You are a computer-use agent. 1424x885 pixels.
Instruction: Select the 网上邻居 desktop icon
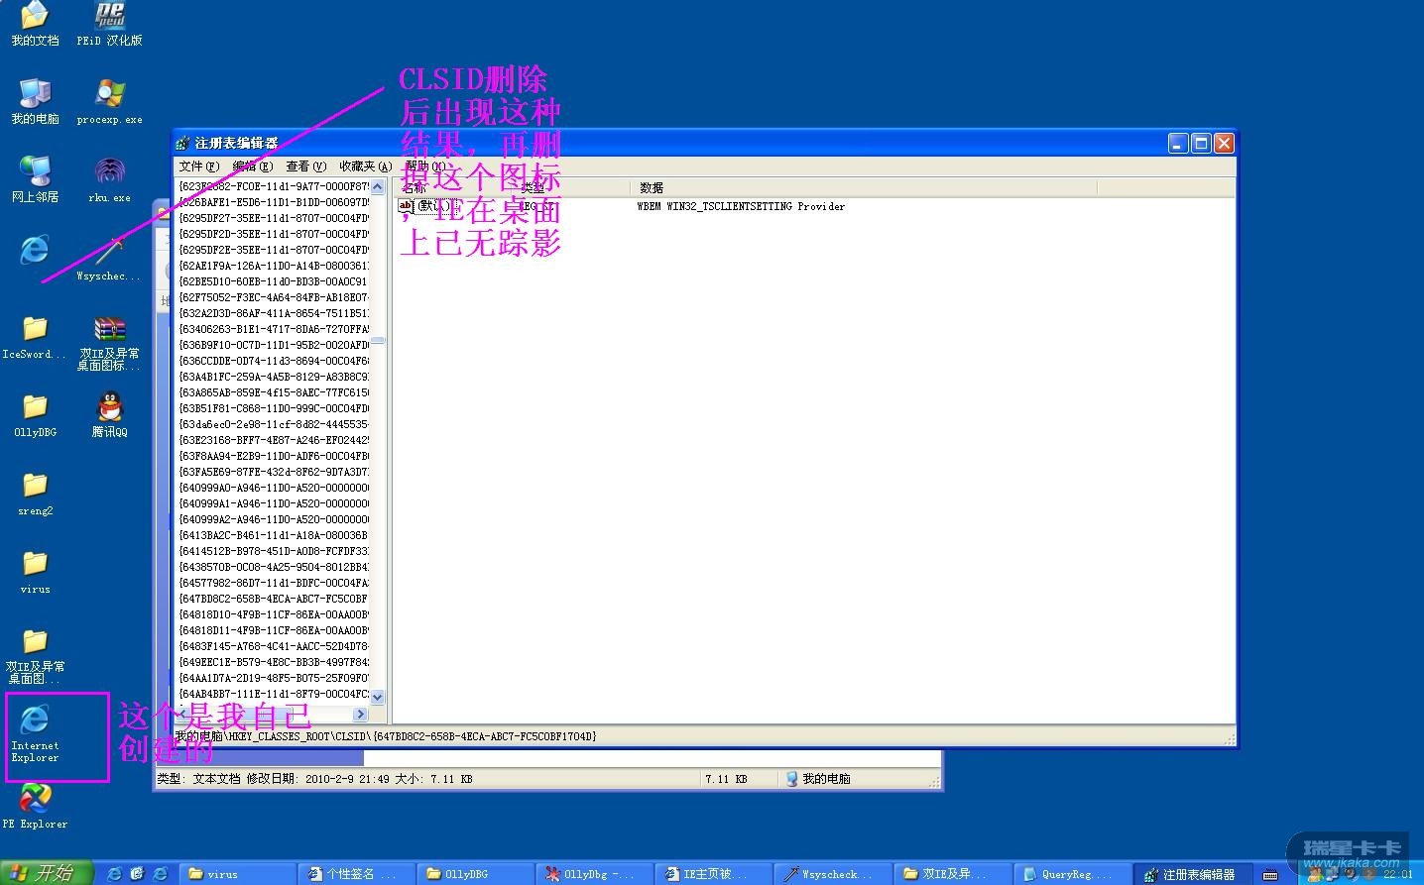(35, 179)
